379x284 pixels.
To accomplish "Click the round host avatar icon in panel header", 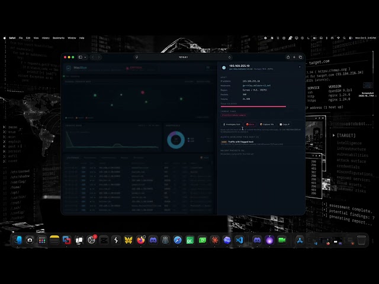I will click(x=224, y=67).
